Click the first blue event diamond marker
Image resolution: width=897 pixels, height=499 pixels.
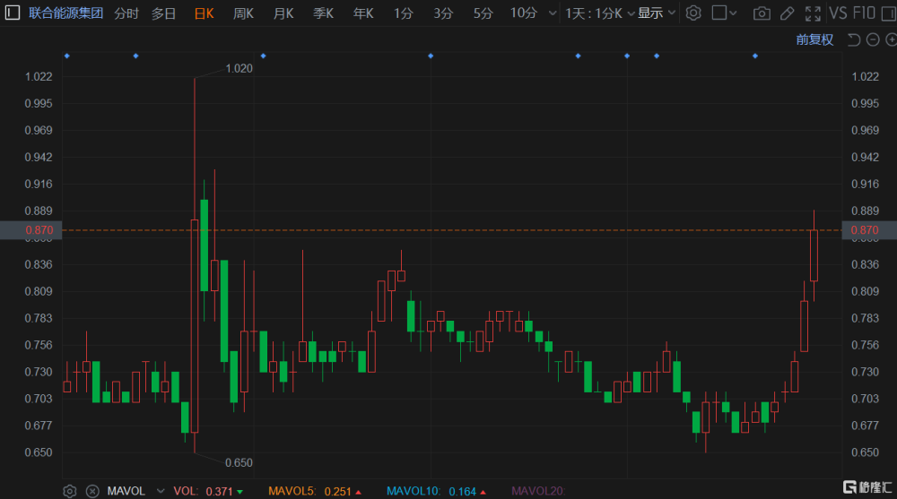point(67,56)
